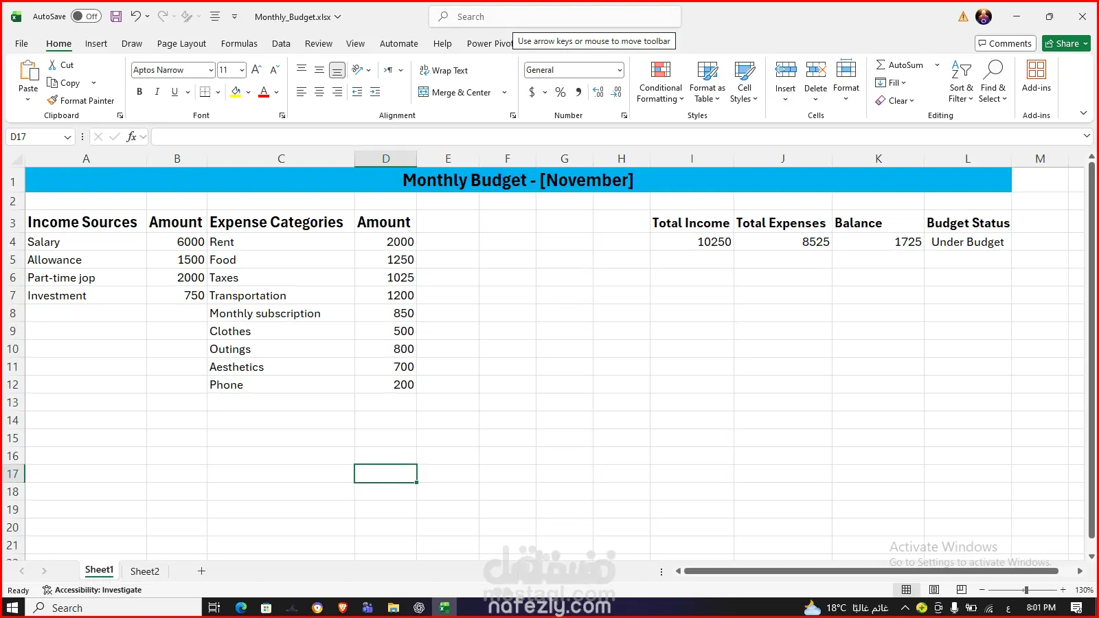
Task: Open the font name dropdown Aptos Narrow
Action: [x=211, y=70]
